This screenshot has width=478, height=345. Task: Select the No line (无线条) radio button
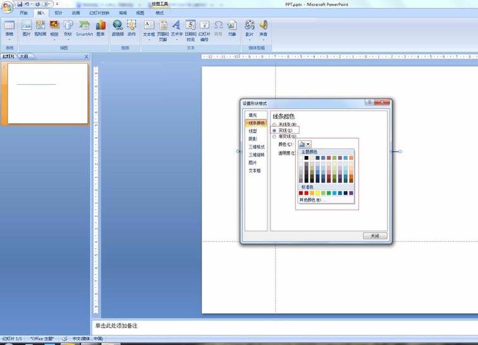tap(274, 124)
